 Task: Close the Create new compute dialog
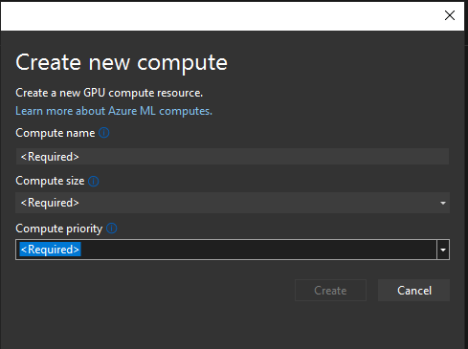pyautogui.click(x=450, y=15)
